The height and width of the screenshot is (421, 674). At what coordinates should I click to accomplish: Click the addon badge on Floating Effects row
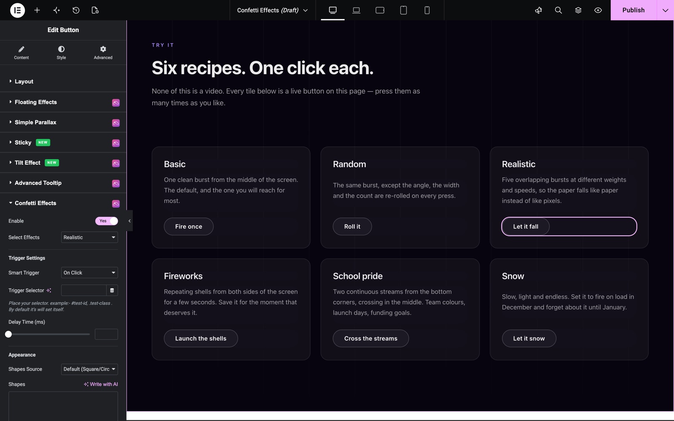116,103
